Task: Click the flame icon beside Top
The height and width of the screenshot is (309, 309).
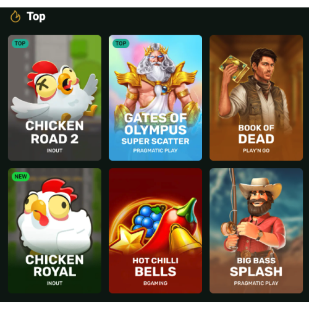Action: (x=15, y=17)
